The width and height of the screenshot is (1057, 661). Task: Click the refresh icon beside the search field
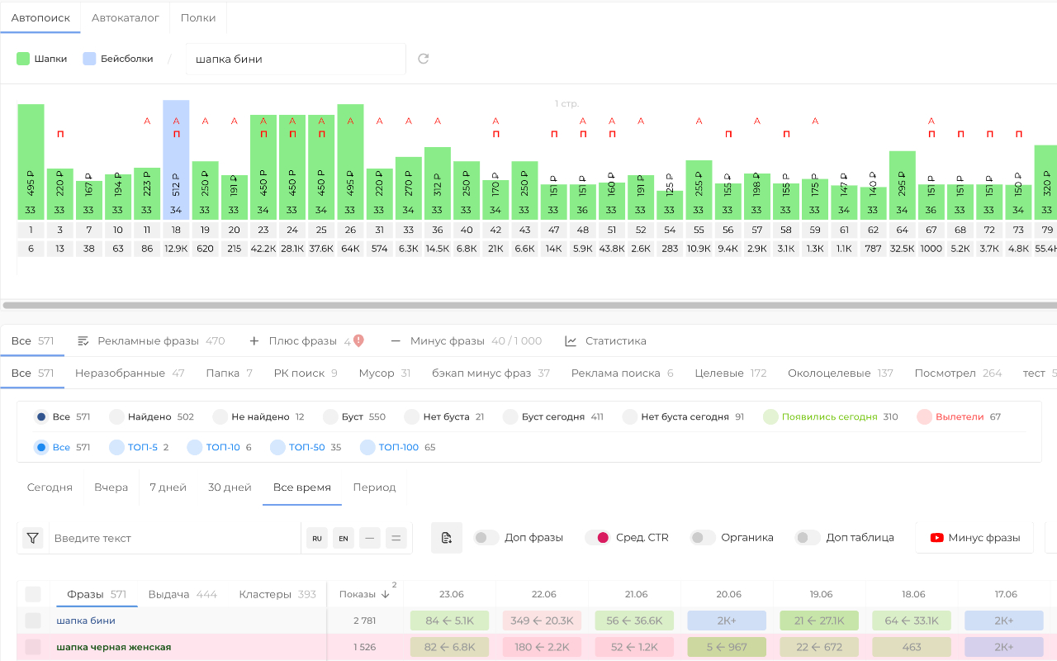tap(424, 59)
